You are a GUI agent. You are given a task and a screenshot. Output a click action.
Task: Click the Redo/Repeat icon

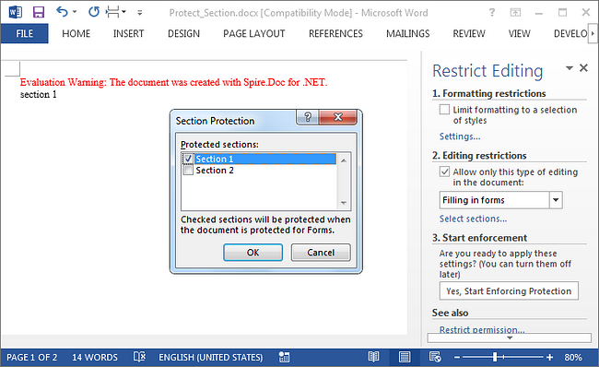(x=94, y=12)
